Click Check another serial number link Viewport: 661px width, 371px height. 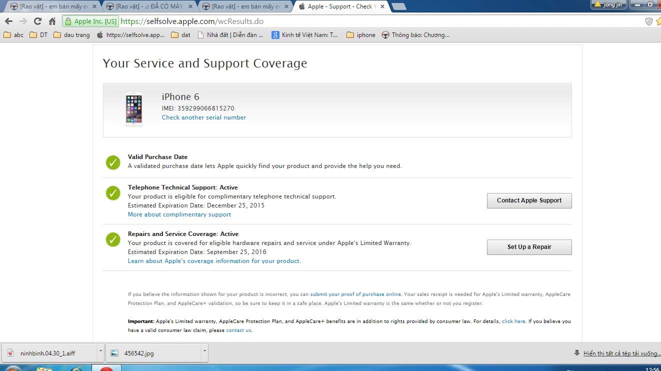(x=204, y=117)
